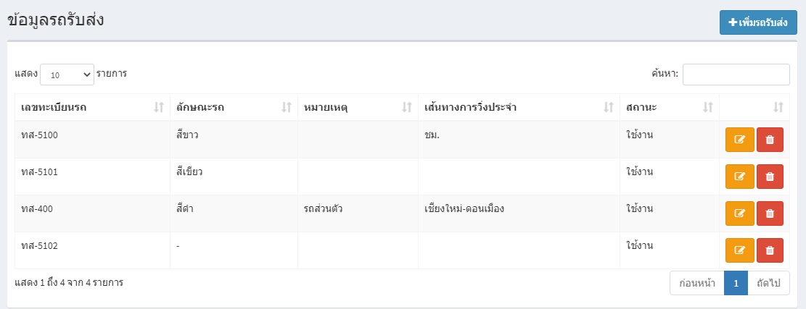Click the สถานะ column header label
806x309 pixels.
point(641,108)
